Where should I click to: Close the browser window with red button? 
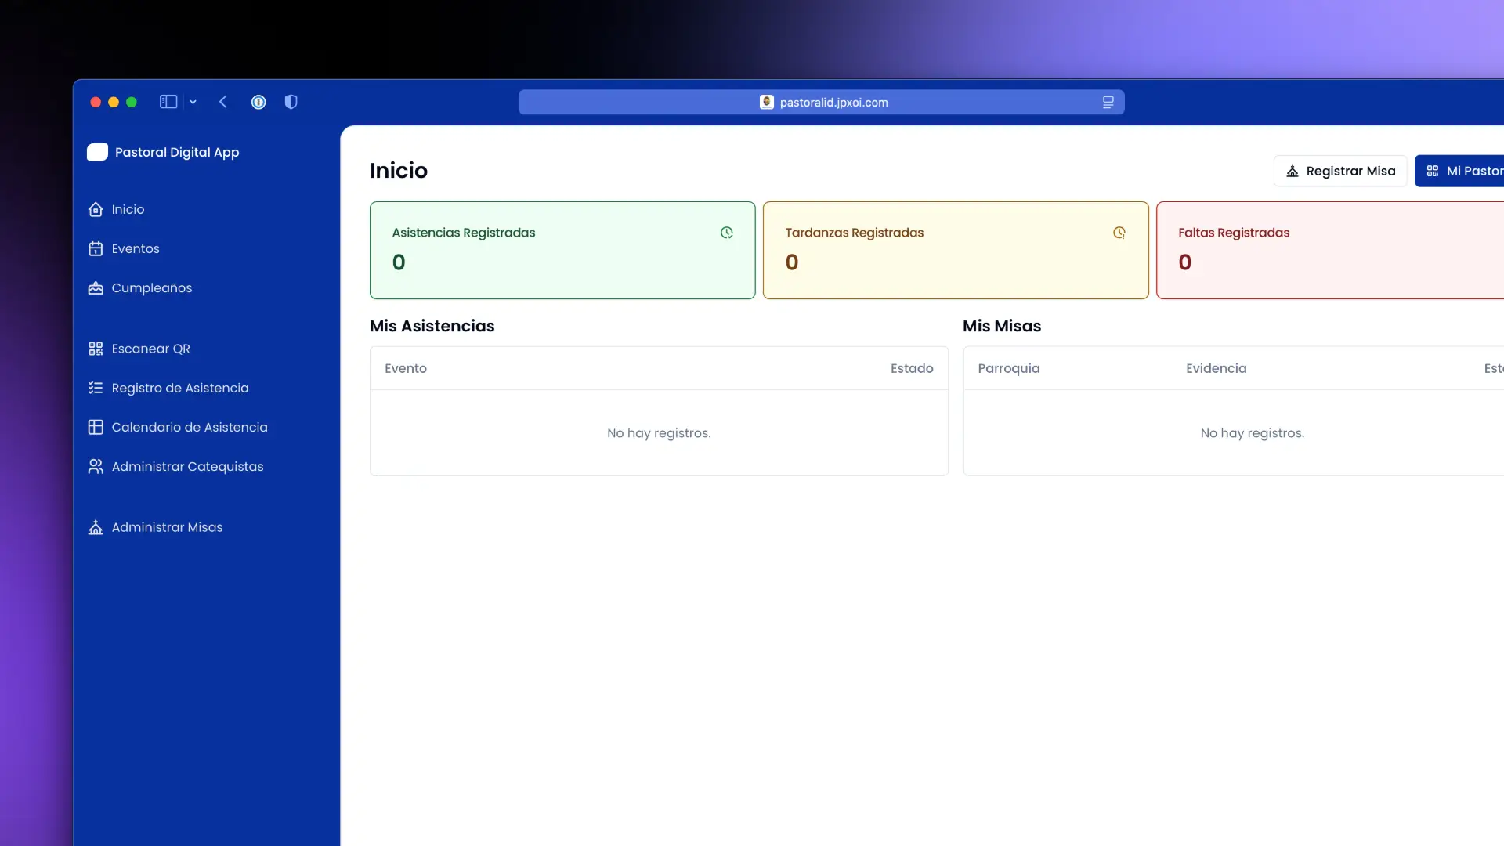(96, 102)
